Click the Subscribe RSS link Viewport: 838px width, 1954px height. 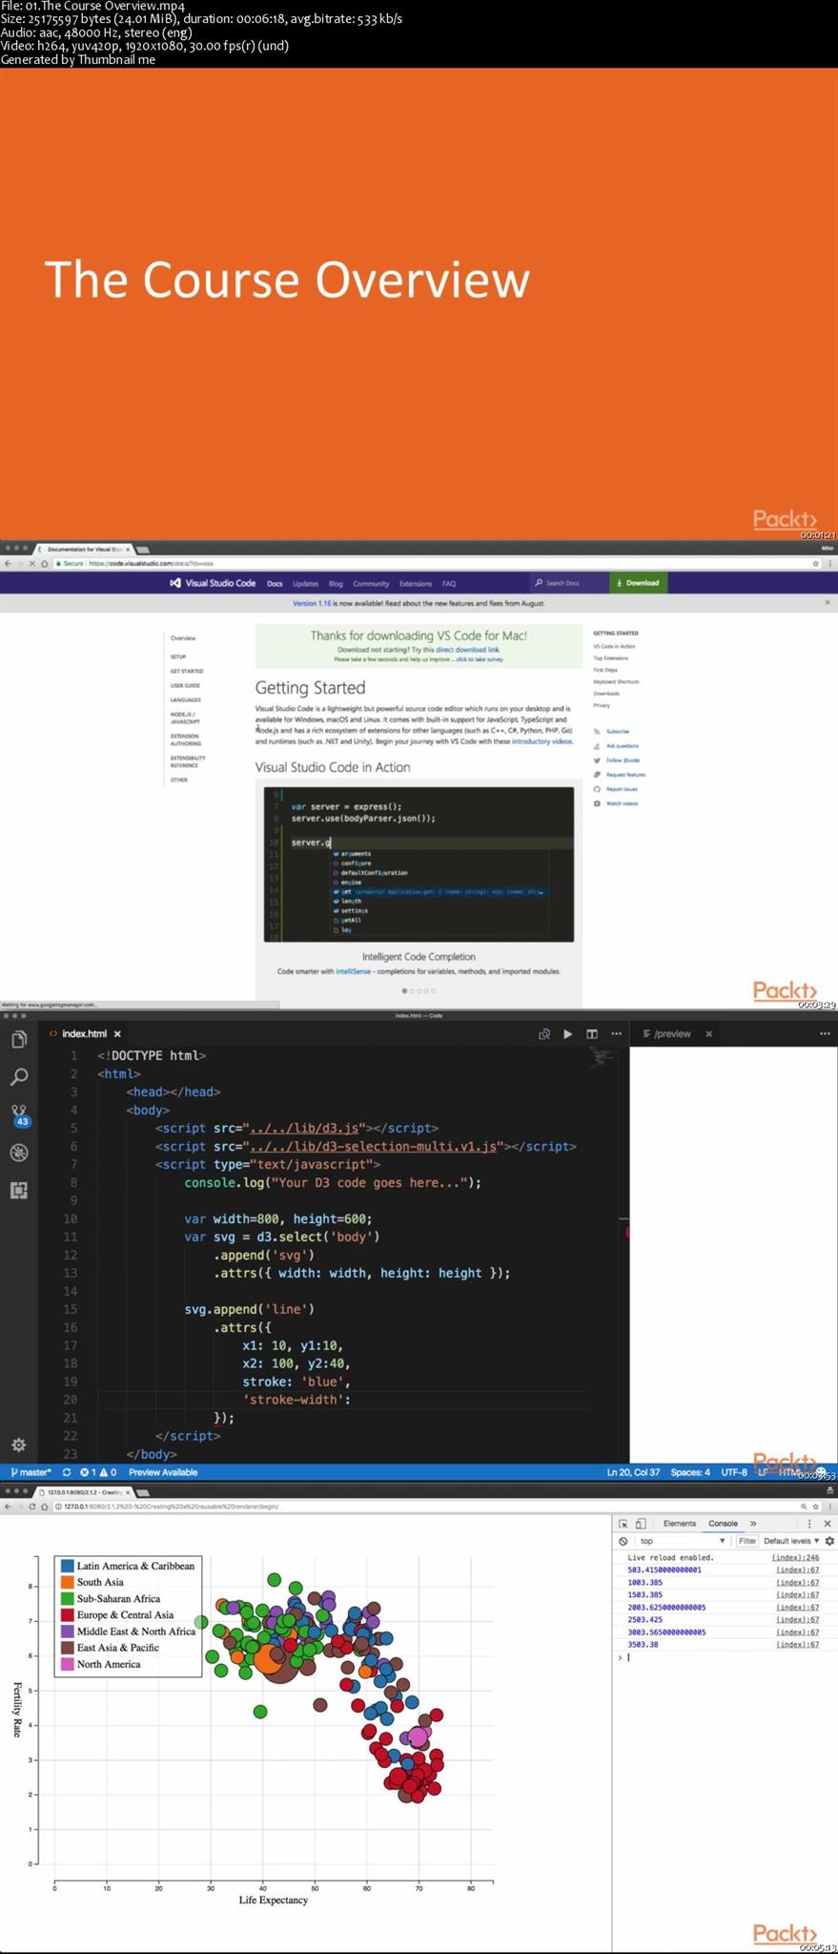point(612,731)
